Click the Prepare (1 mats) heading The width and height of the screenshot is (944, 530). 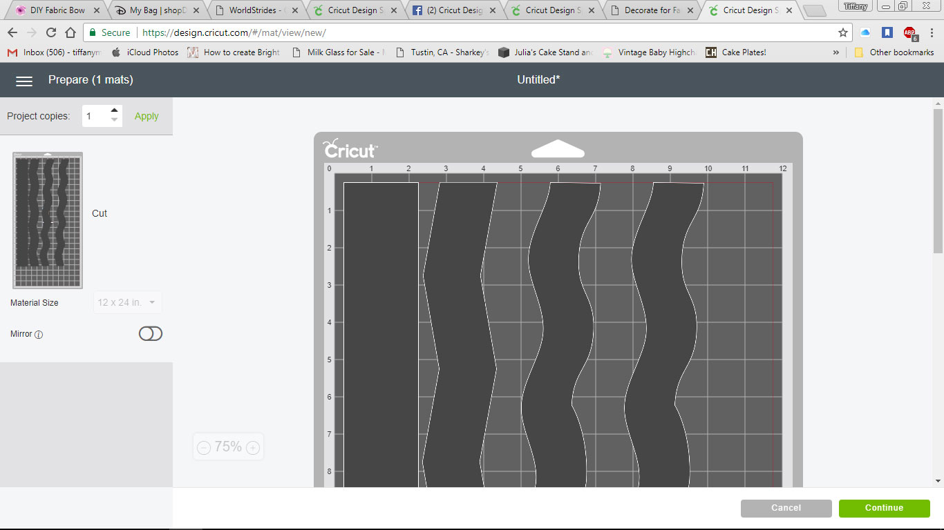(x=91, y=80)
